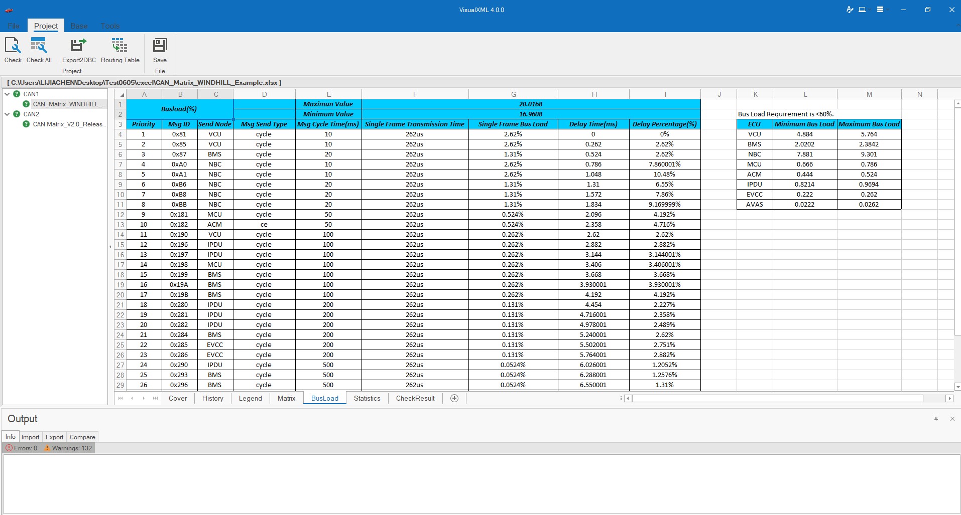Click the horizontal scrollbar of the sheet
The height and width of the screenshot is (515, 961).
[x=777, y=398]
